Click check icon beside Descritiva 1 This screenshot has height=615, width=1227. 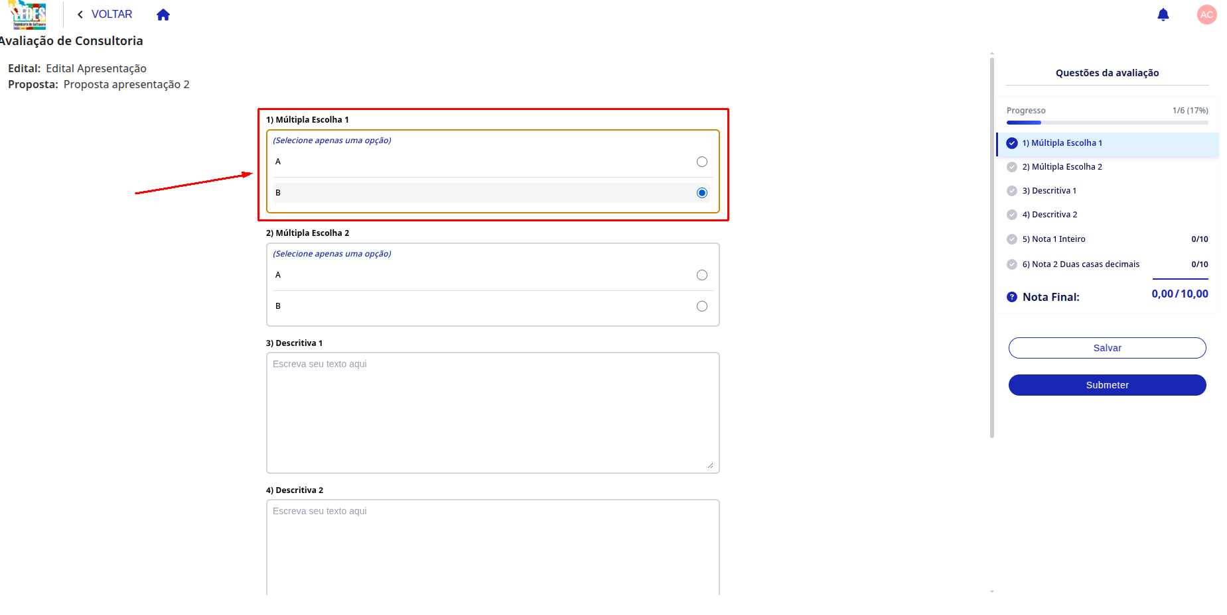click(x=1011, y=191)
